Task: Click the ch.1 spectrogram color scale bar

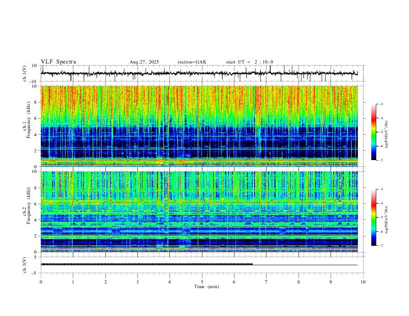Action: pos(373,132)
